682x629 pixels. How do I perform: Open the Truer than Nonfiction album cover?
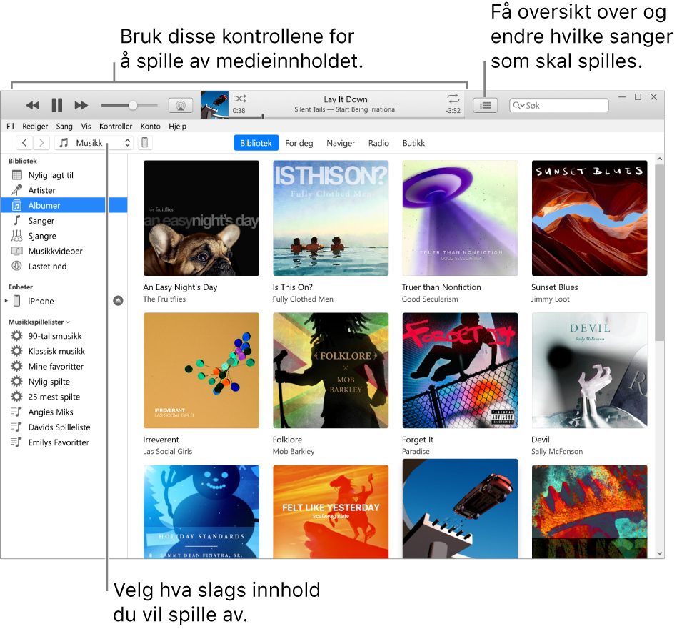[460, 218]
